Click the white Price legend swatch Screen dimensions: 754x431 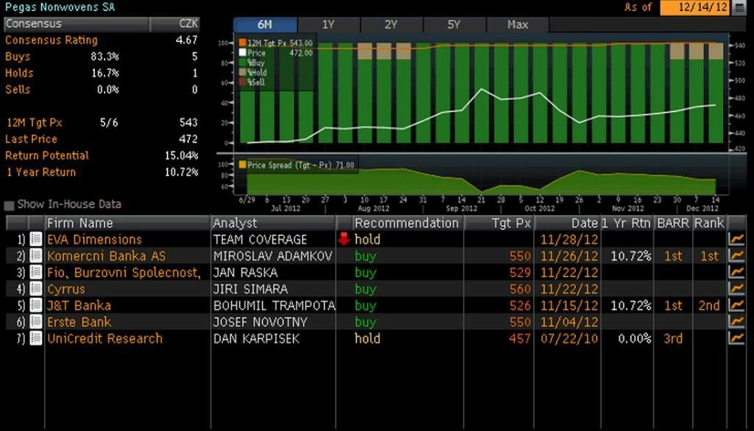[242, 53]
